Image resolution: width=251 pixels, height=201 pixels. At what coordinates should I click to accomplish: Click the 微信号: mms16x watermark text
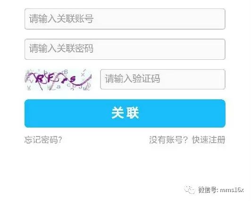point(221,190)
